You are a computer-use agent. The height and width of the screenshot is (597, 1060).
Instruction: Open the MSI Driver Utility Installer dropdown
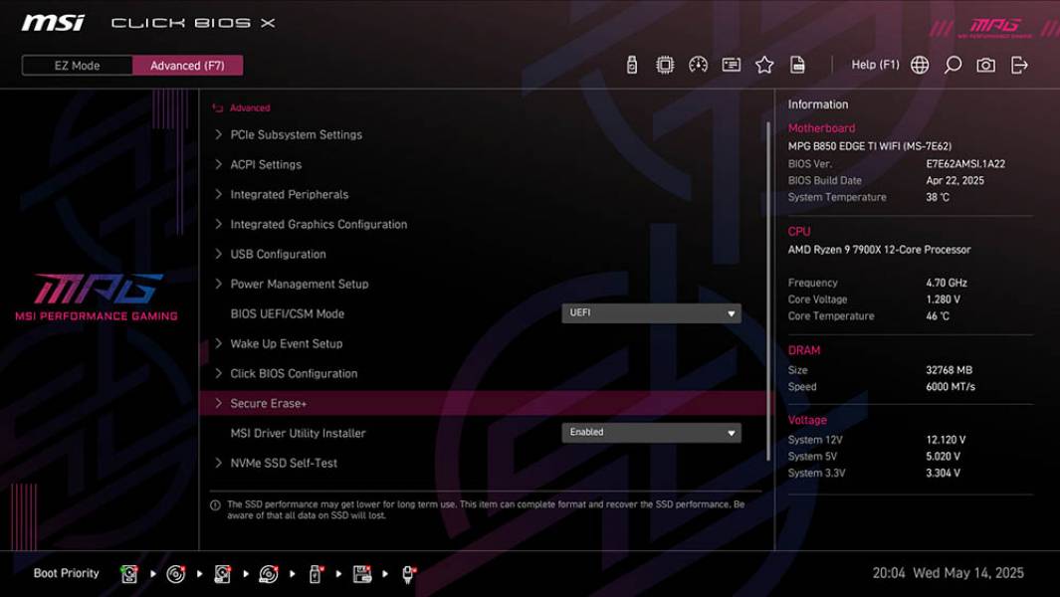pyautogui.click(x=651, y=433)
